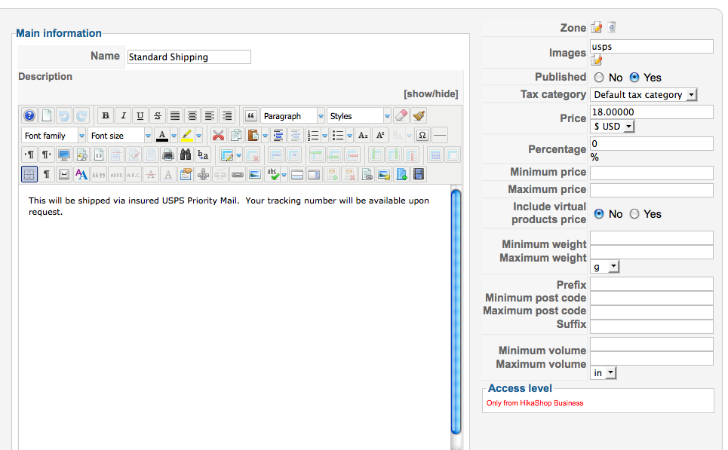Screen dimensions: 728x450
Task: Click the Minimum price field
Action: click(x=652, y=173)
